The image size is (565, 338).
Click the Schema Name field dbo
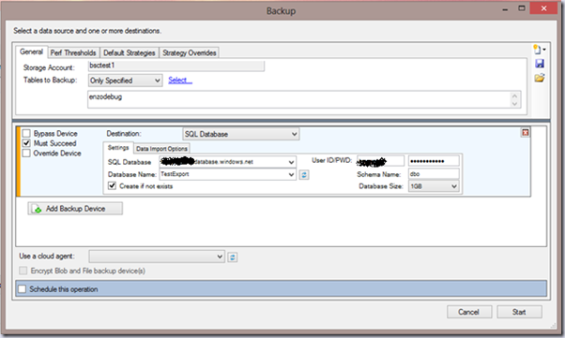tap(434, 174)
